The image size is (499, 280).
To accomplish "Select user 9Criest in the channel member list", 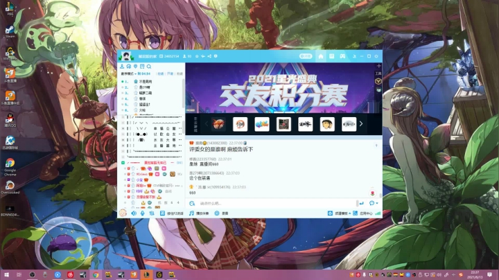I will (x=142, y=174).
